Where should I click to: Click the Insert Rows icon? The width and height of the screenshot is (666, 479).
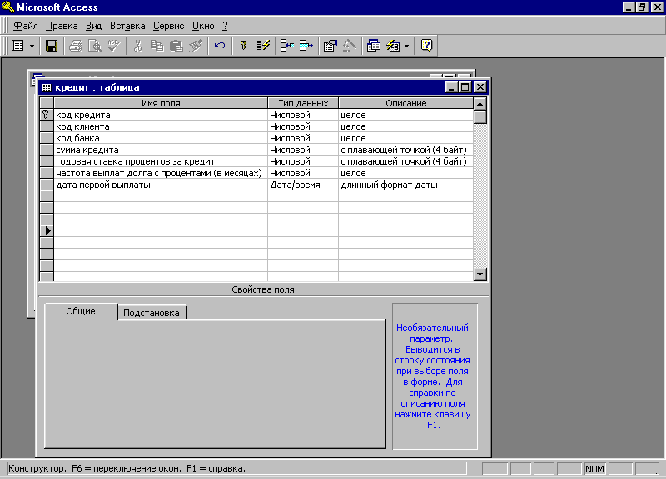point(287,46)
